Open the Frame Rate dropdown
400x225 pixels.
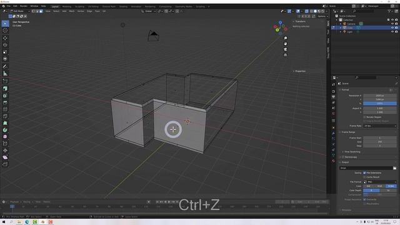point(380,126)
